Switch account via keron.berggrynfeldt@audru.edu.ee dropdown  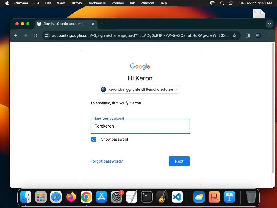140,89
